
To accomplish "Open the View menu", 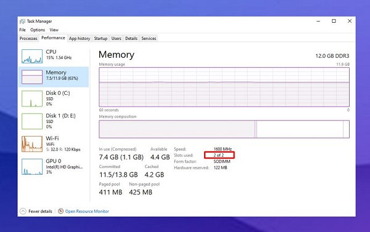I will click(x=54, y=30).
